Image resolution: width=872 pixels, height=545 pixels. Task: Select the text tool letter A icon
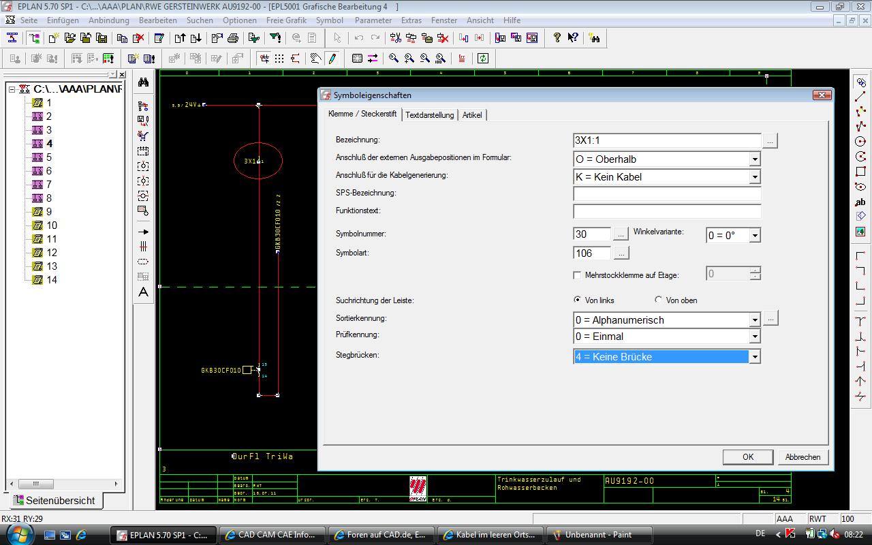coord(143,292)
